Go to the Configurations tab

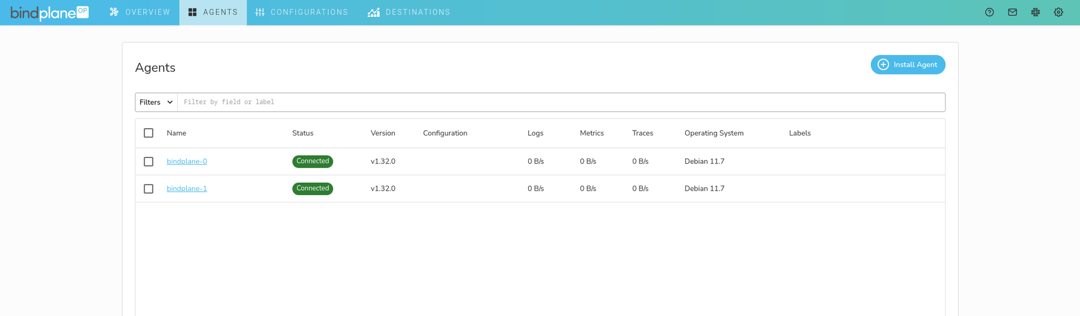pos(302,12)
